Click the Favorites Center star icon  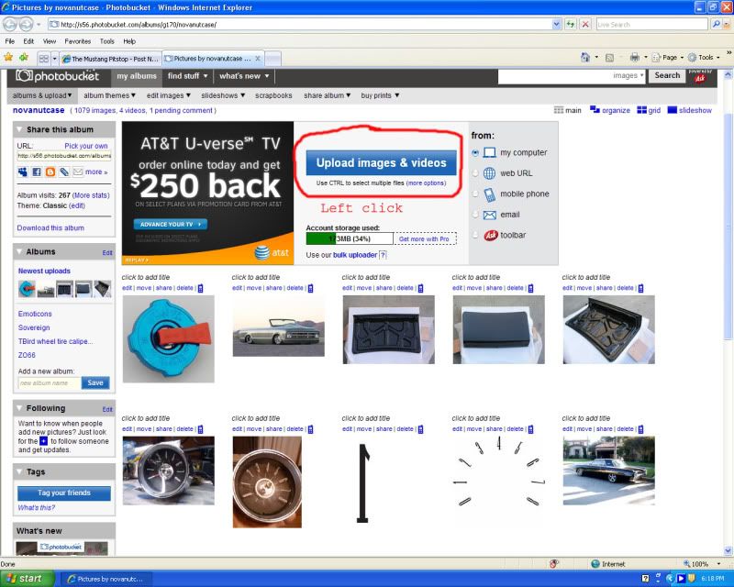[x=8, y=58]
